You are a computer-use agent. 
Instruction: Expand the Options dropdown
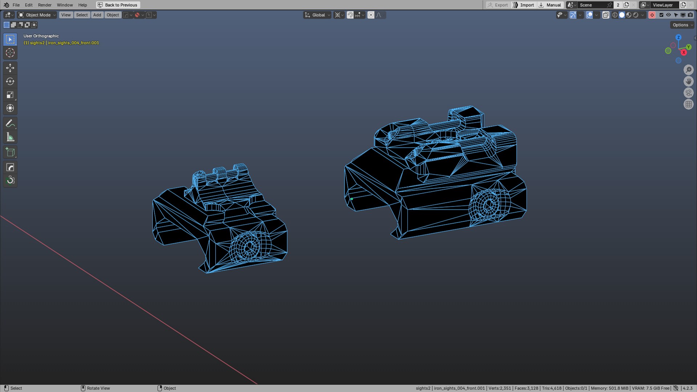tap(682, 25)
